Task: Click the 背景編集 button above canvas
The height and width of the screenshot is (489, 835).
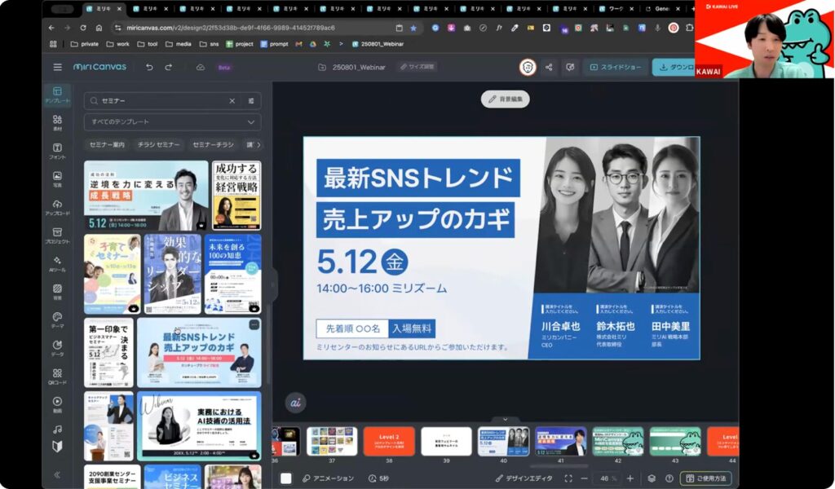Action: tap(505, 99)
